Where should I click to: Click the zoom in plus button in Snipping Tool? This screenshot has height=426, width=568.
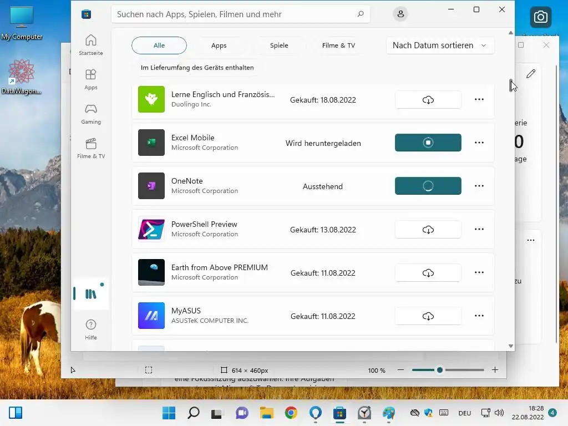(x=495, y=370)
